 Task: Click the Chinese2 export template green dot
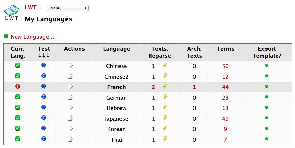point(266,76)
